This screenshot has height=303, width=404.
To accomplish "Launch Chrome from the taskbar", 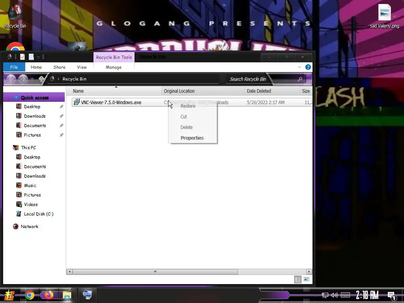I will click(29, 295).
